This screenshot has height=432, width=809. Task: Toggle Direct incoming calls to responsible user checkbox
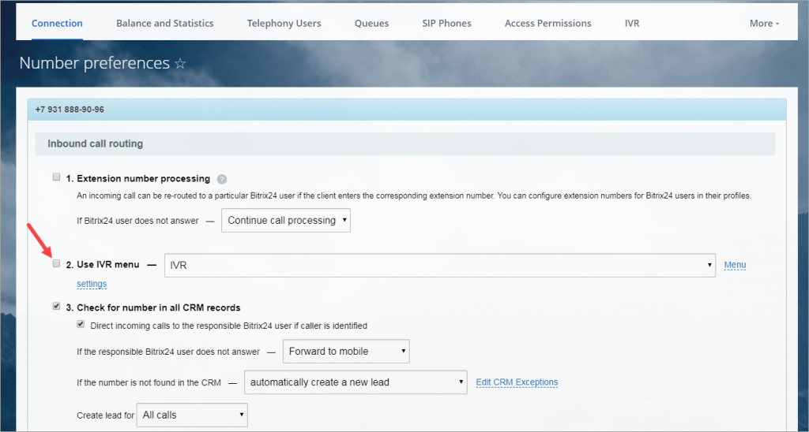pos(81,324)
